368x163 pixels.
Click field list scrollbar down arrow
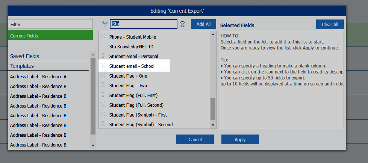[213, 125]
